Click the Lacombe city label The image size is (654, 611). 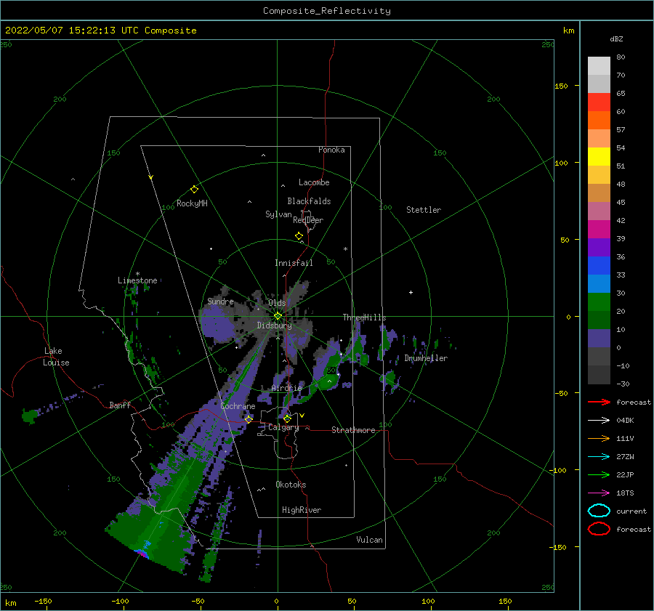pyautogui.click(x=314, y=182)
